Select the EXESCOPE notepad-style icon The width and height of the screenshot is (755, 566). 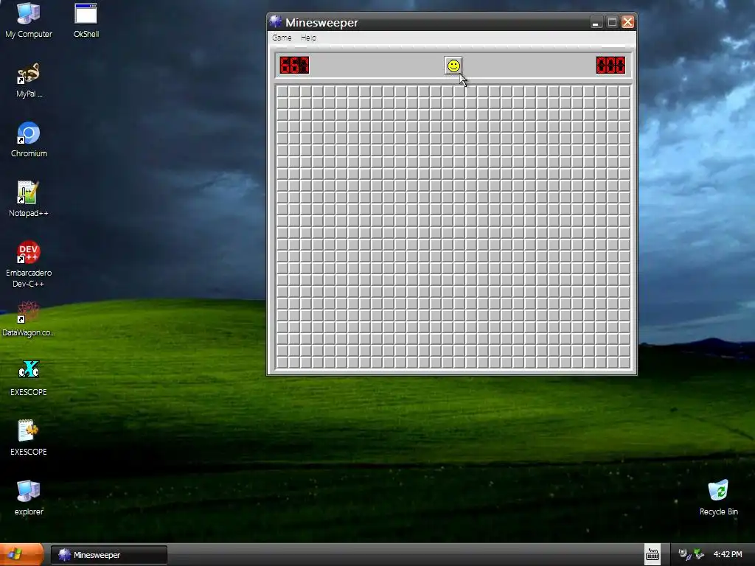point(29,439)
